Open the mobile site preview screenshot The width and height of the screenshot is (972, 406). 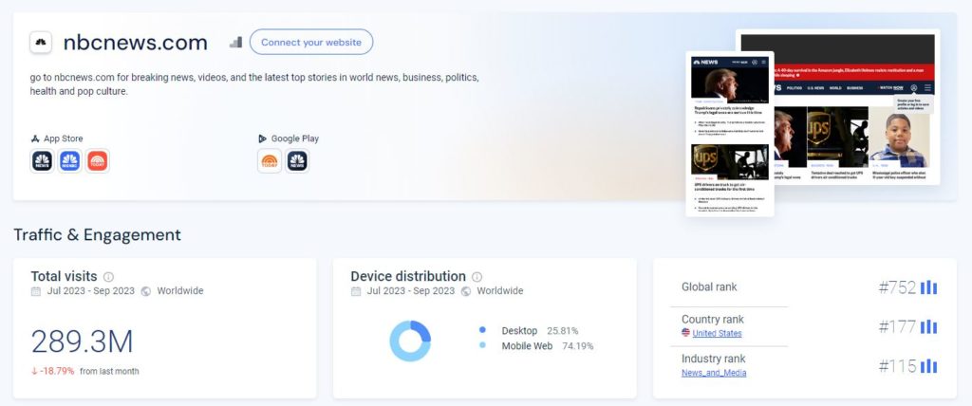click(730, 134)
